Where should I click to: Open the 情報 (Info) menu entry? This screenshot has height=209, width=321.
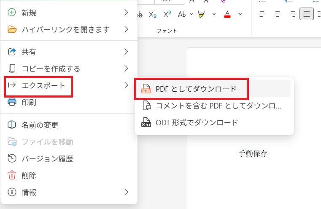coord(69,192)
